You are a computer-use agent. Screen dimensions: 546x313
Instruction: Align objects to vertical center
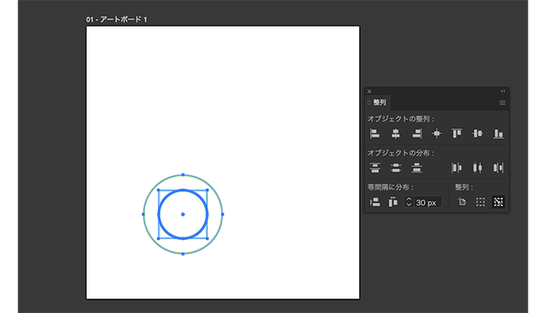click(x=478, y=133)
